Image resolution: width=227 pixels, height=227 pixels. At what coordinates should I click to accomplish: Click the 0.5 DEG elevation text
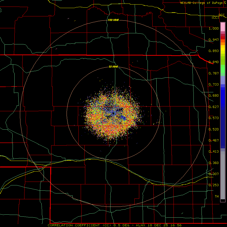pos(122,225)
